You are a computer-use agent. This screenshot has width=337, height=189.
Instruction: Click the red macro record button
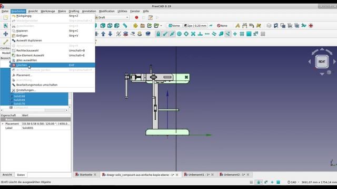click(x=136, y=17)
